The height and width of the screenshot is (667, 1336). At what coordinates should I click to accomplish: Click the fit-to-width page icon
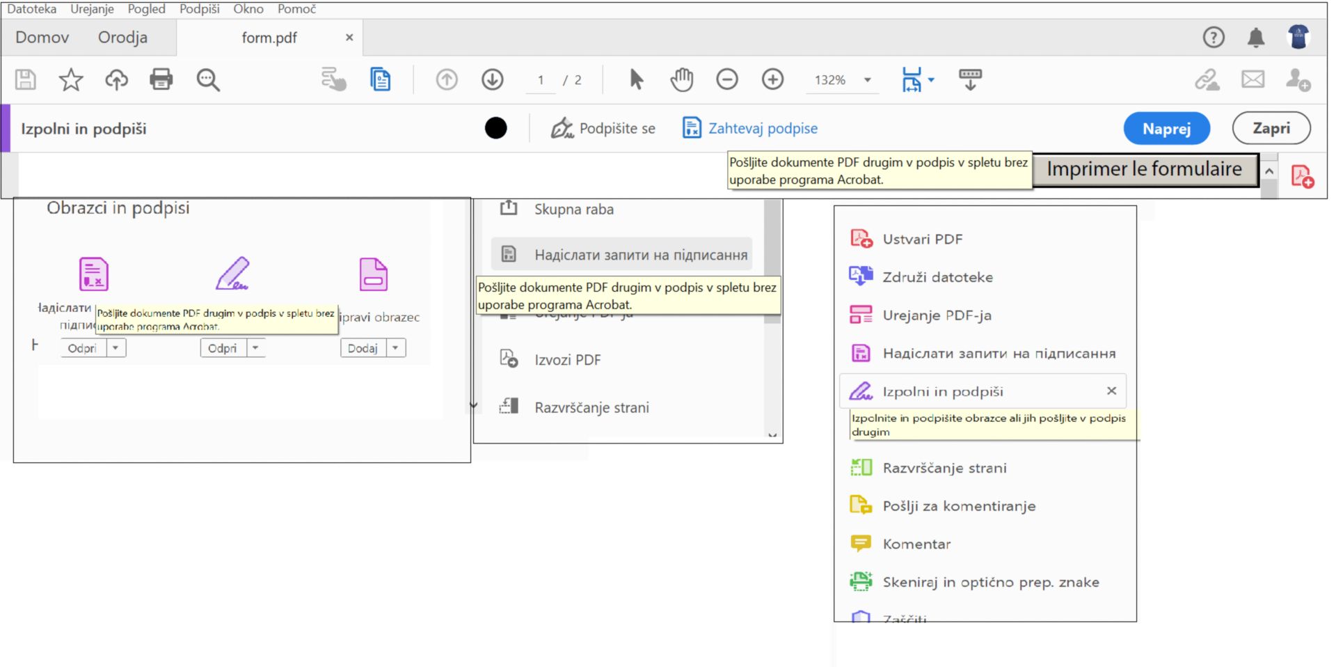pos(912,79)
